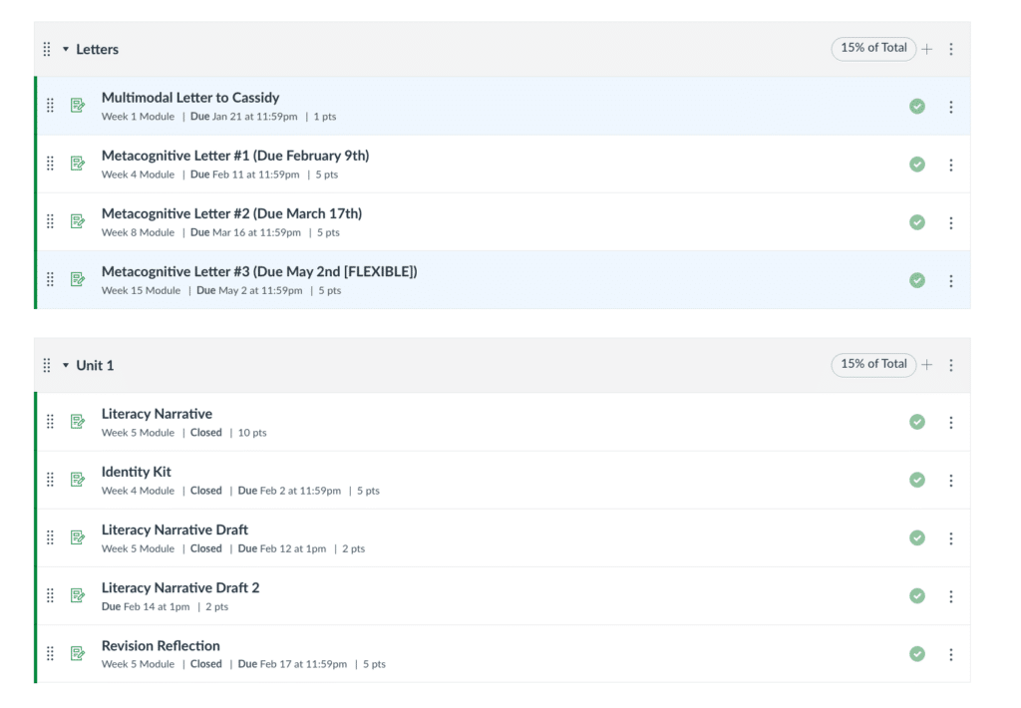Select the assignment icon next to Literacy Narrative
Image resolution: width=1021 pixels, height=708 pixels.
[78, 421]
